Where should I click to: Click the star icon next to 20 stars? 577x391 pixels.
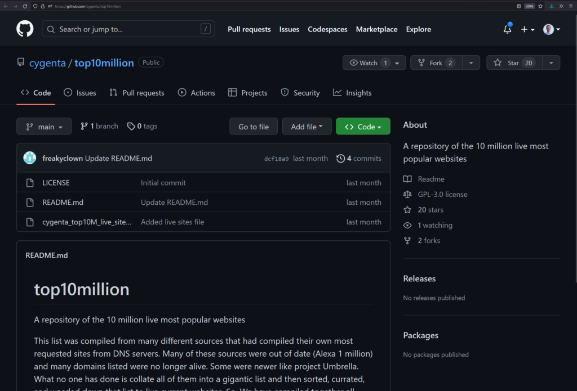[x=407, y=210]
